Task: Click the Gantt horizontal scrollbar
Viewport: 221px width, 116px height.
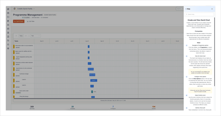Action: click(x=99, y=99)
